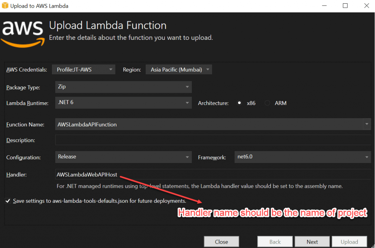Expand the Package Type Zip dropdown
375x248 pixels.
(x=123, y=87)
